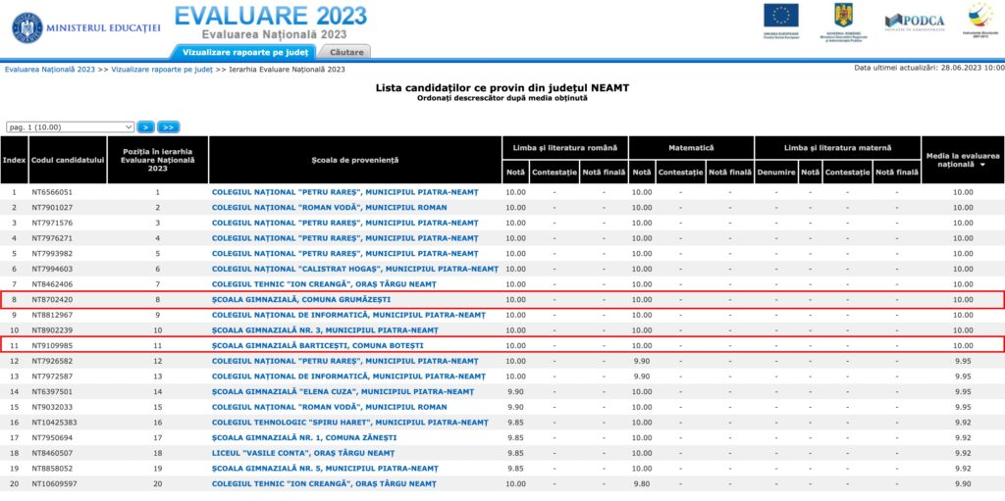Image resolution: width=1005 pixels, height=501 pixels.
Task: Click the PODCA logo
Action: tap(914, 21)
